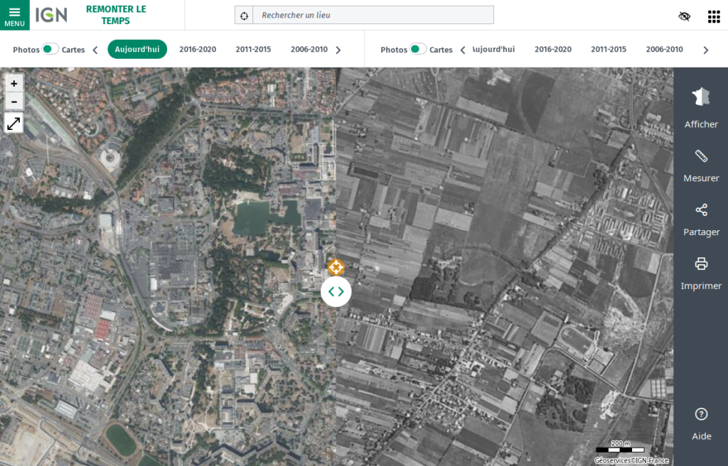Viewport: 728px width, 466px height.
Task: Zoom in on the map
Action: click(14, 83)
